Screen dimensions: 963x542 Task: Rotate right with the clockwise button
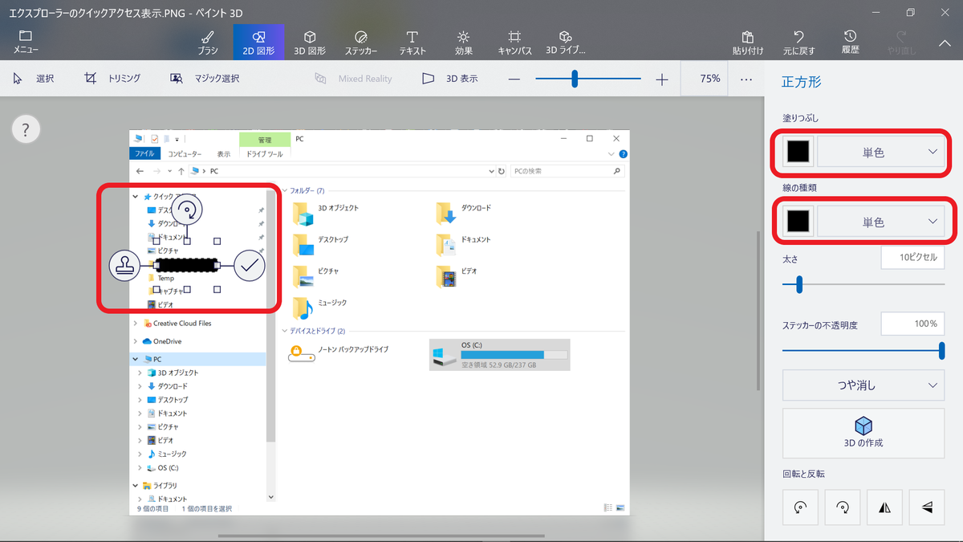tap(843, 507)
